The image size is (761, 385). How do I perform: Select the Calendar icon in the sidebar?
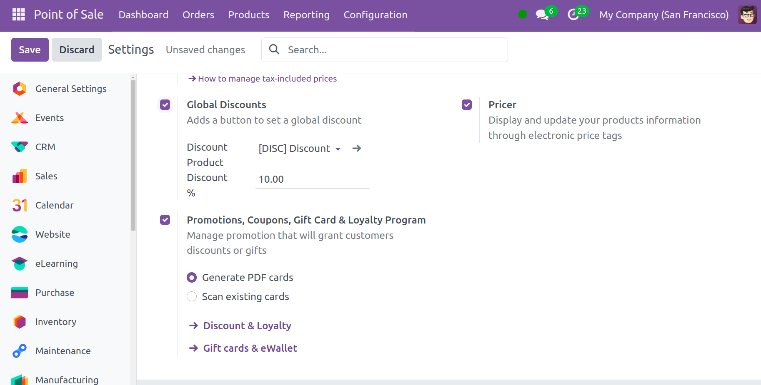(x=20, y=205)
